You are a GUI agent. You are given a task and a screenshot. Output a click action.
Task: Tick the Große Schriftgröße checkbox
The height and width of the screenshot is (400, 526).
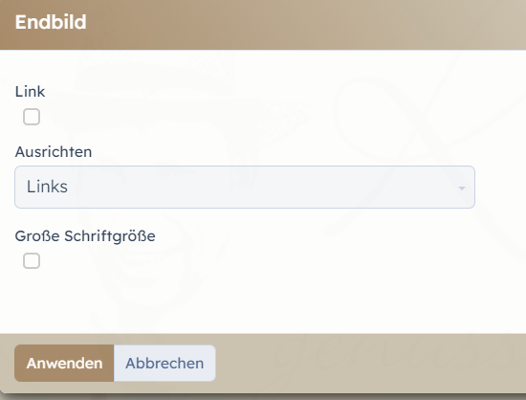tap(32, 260)
